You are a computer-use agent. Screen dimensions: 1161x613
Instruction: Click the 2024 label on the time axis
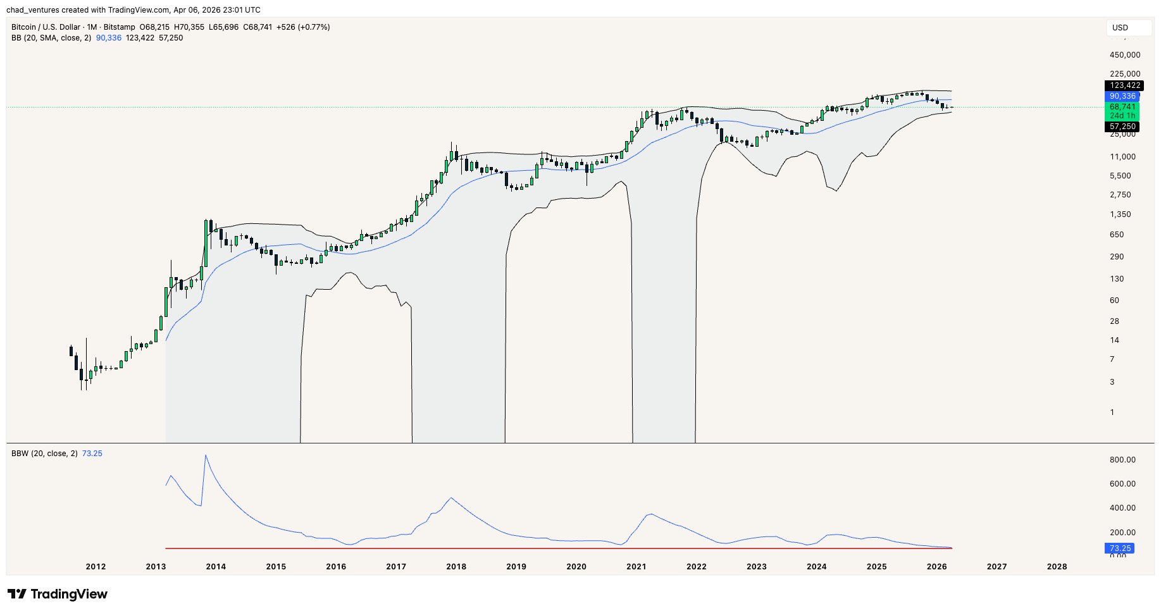click(x=817, y=567)
